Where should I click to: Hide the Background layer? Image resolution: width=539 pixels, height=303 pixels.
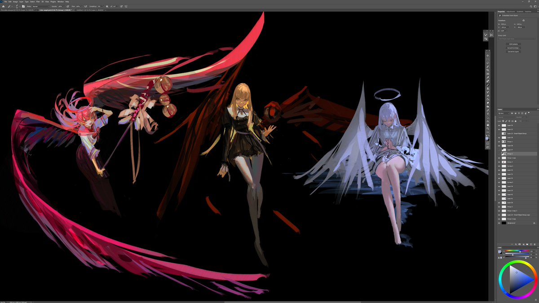[x=499, y=223]
